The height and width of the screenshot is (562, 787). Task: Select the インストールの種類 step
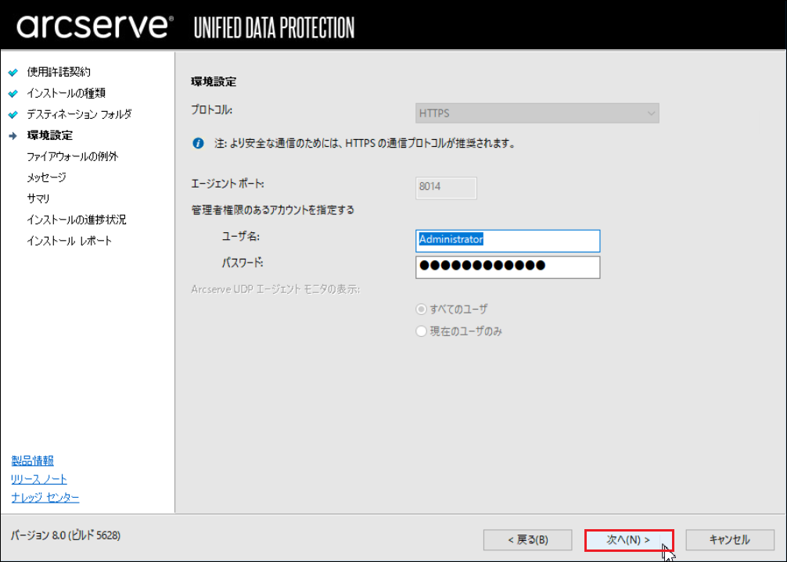pyautogui.click(x=66, y=93)
